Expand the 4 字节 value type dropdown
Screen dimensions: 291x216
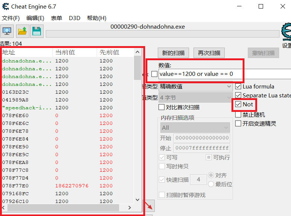(195, 98)
